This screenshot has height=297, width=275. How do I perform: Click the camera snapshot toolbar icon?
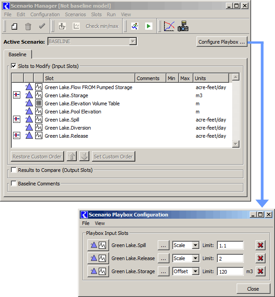pyautogui.click(x=183, y=26)
